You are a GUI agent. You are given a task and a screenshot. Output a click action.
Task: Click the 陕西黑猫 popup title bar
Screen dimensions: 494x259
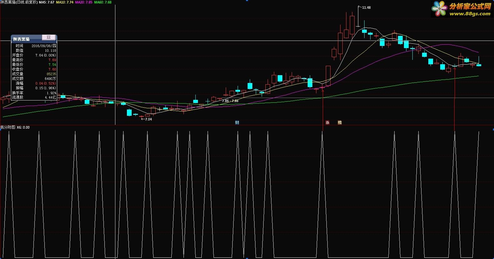(34, 39)
